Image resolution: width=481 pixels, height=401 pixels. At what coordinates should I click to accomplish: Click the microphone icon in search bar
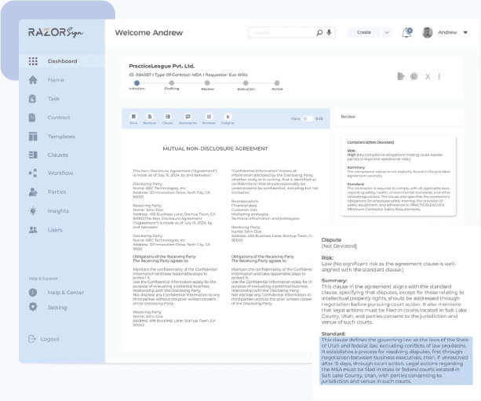point(330,33)
